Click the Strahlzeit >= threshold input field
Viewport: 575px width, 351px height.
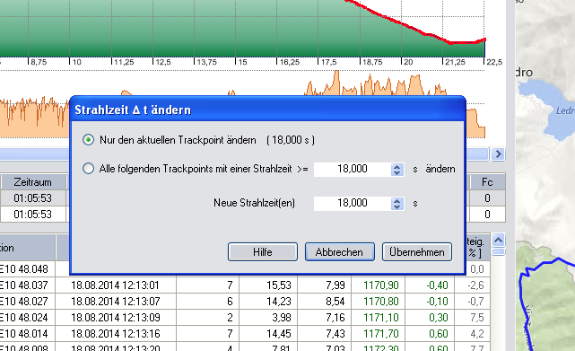point(353,169)
